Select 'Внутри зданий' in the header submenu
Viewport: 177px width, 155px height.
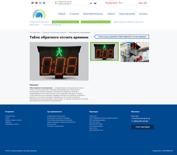(x=34, y=25)
